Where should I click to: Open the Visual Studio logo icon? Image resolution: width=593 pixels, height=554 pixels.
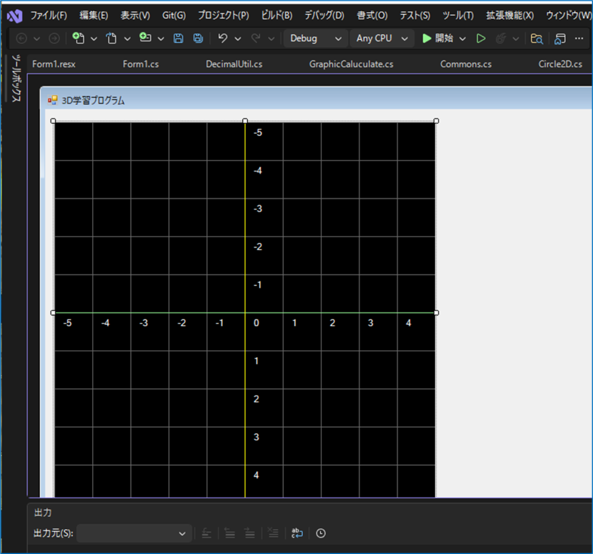click(14, 16)
